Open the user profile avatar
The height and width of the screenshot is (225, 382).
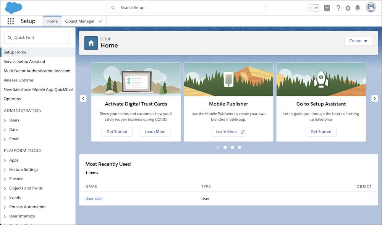pos(371,7)
